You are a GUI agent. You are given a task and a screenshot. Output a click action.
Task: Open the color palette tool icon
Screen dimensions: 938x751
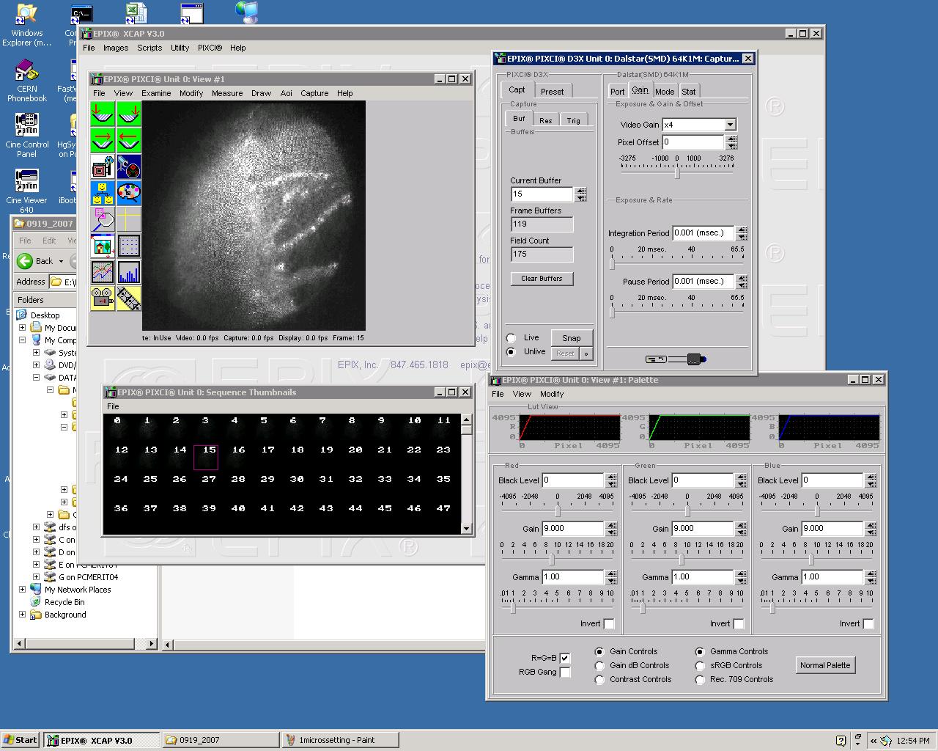point(129,193)
